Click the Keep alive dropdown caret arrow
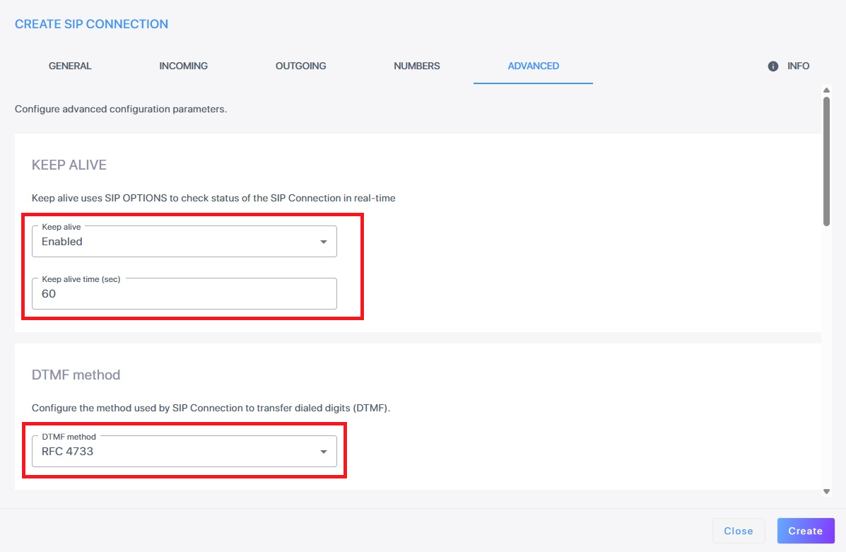Screen dimensions: 846x552 323,242
